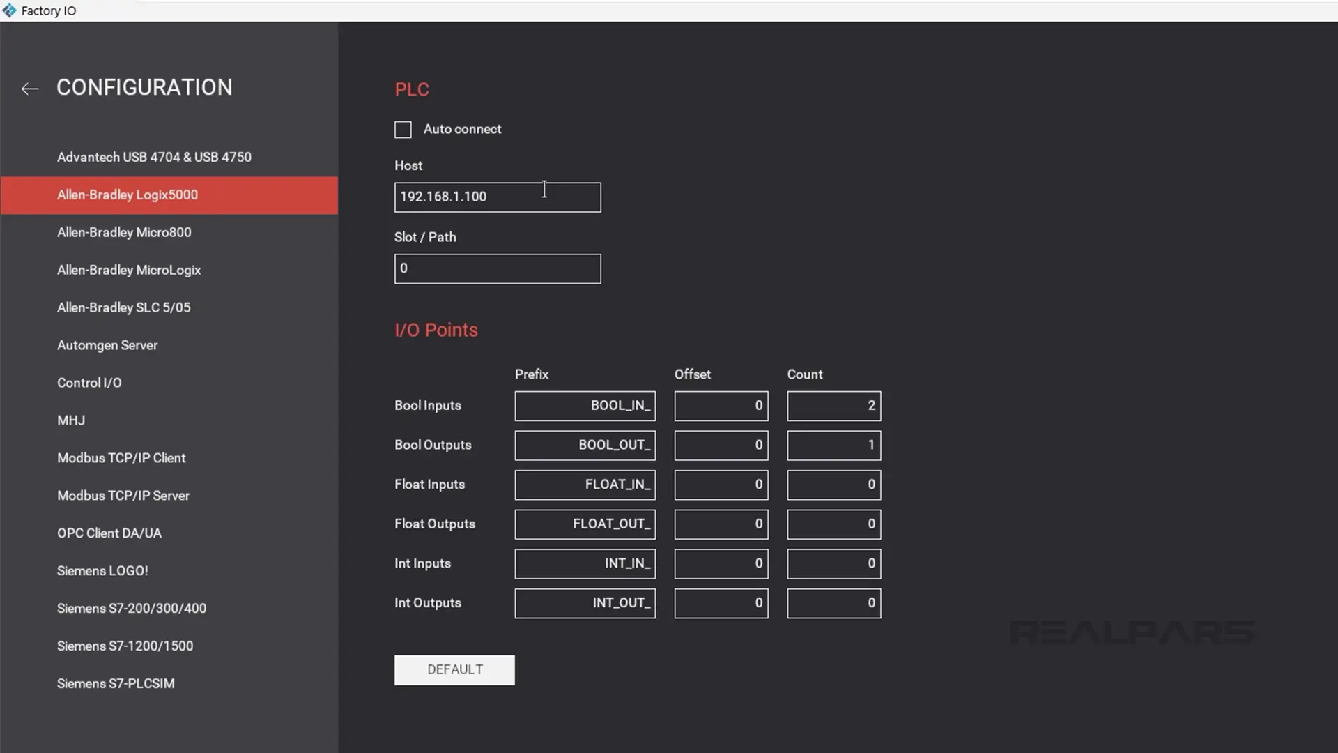This screenshot has width=1338, height=753.
Task: Click the Float Inputs prefix field
Action: point(585,485)
